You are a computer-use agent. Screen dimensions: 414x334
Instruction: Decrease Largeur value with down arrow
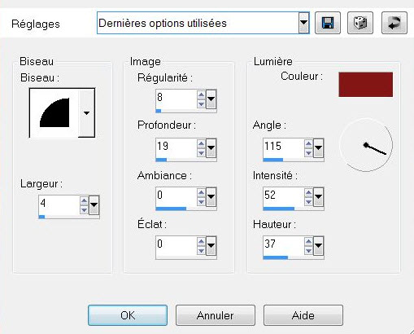pos(84,210)
